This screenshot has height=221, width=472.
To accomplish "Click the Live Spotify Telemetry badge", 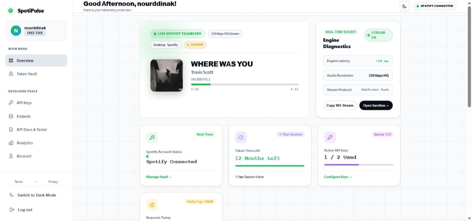I will [178, 34].
